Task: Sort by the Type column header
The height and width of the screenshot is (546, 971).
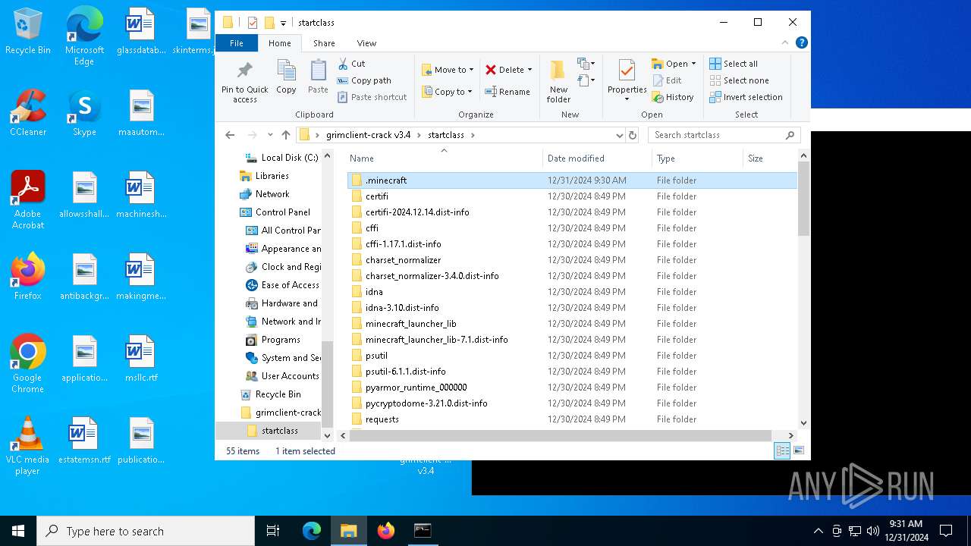Action: pyautogui.click(x=697, y=158)
